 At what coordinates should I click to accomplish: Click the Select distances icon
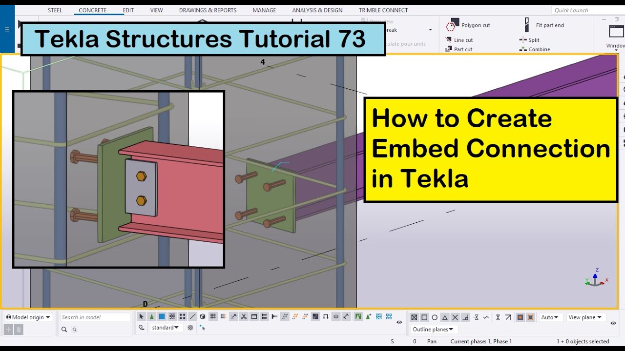(x=346, y=317)
